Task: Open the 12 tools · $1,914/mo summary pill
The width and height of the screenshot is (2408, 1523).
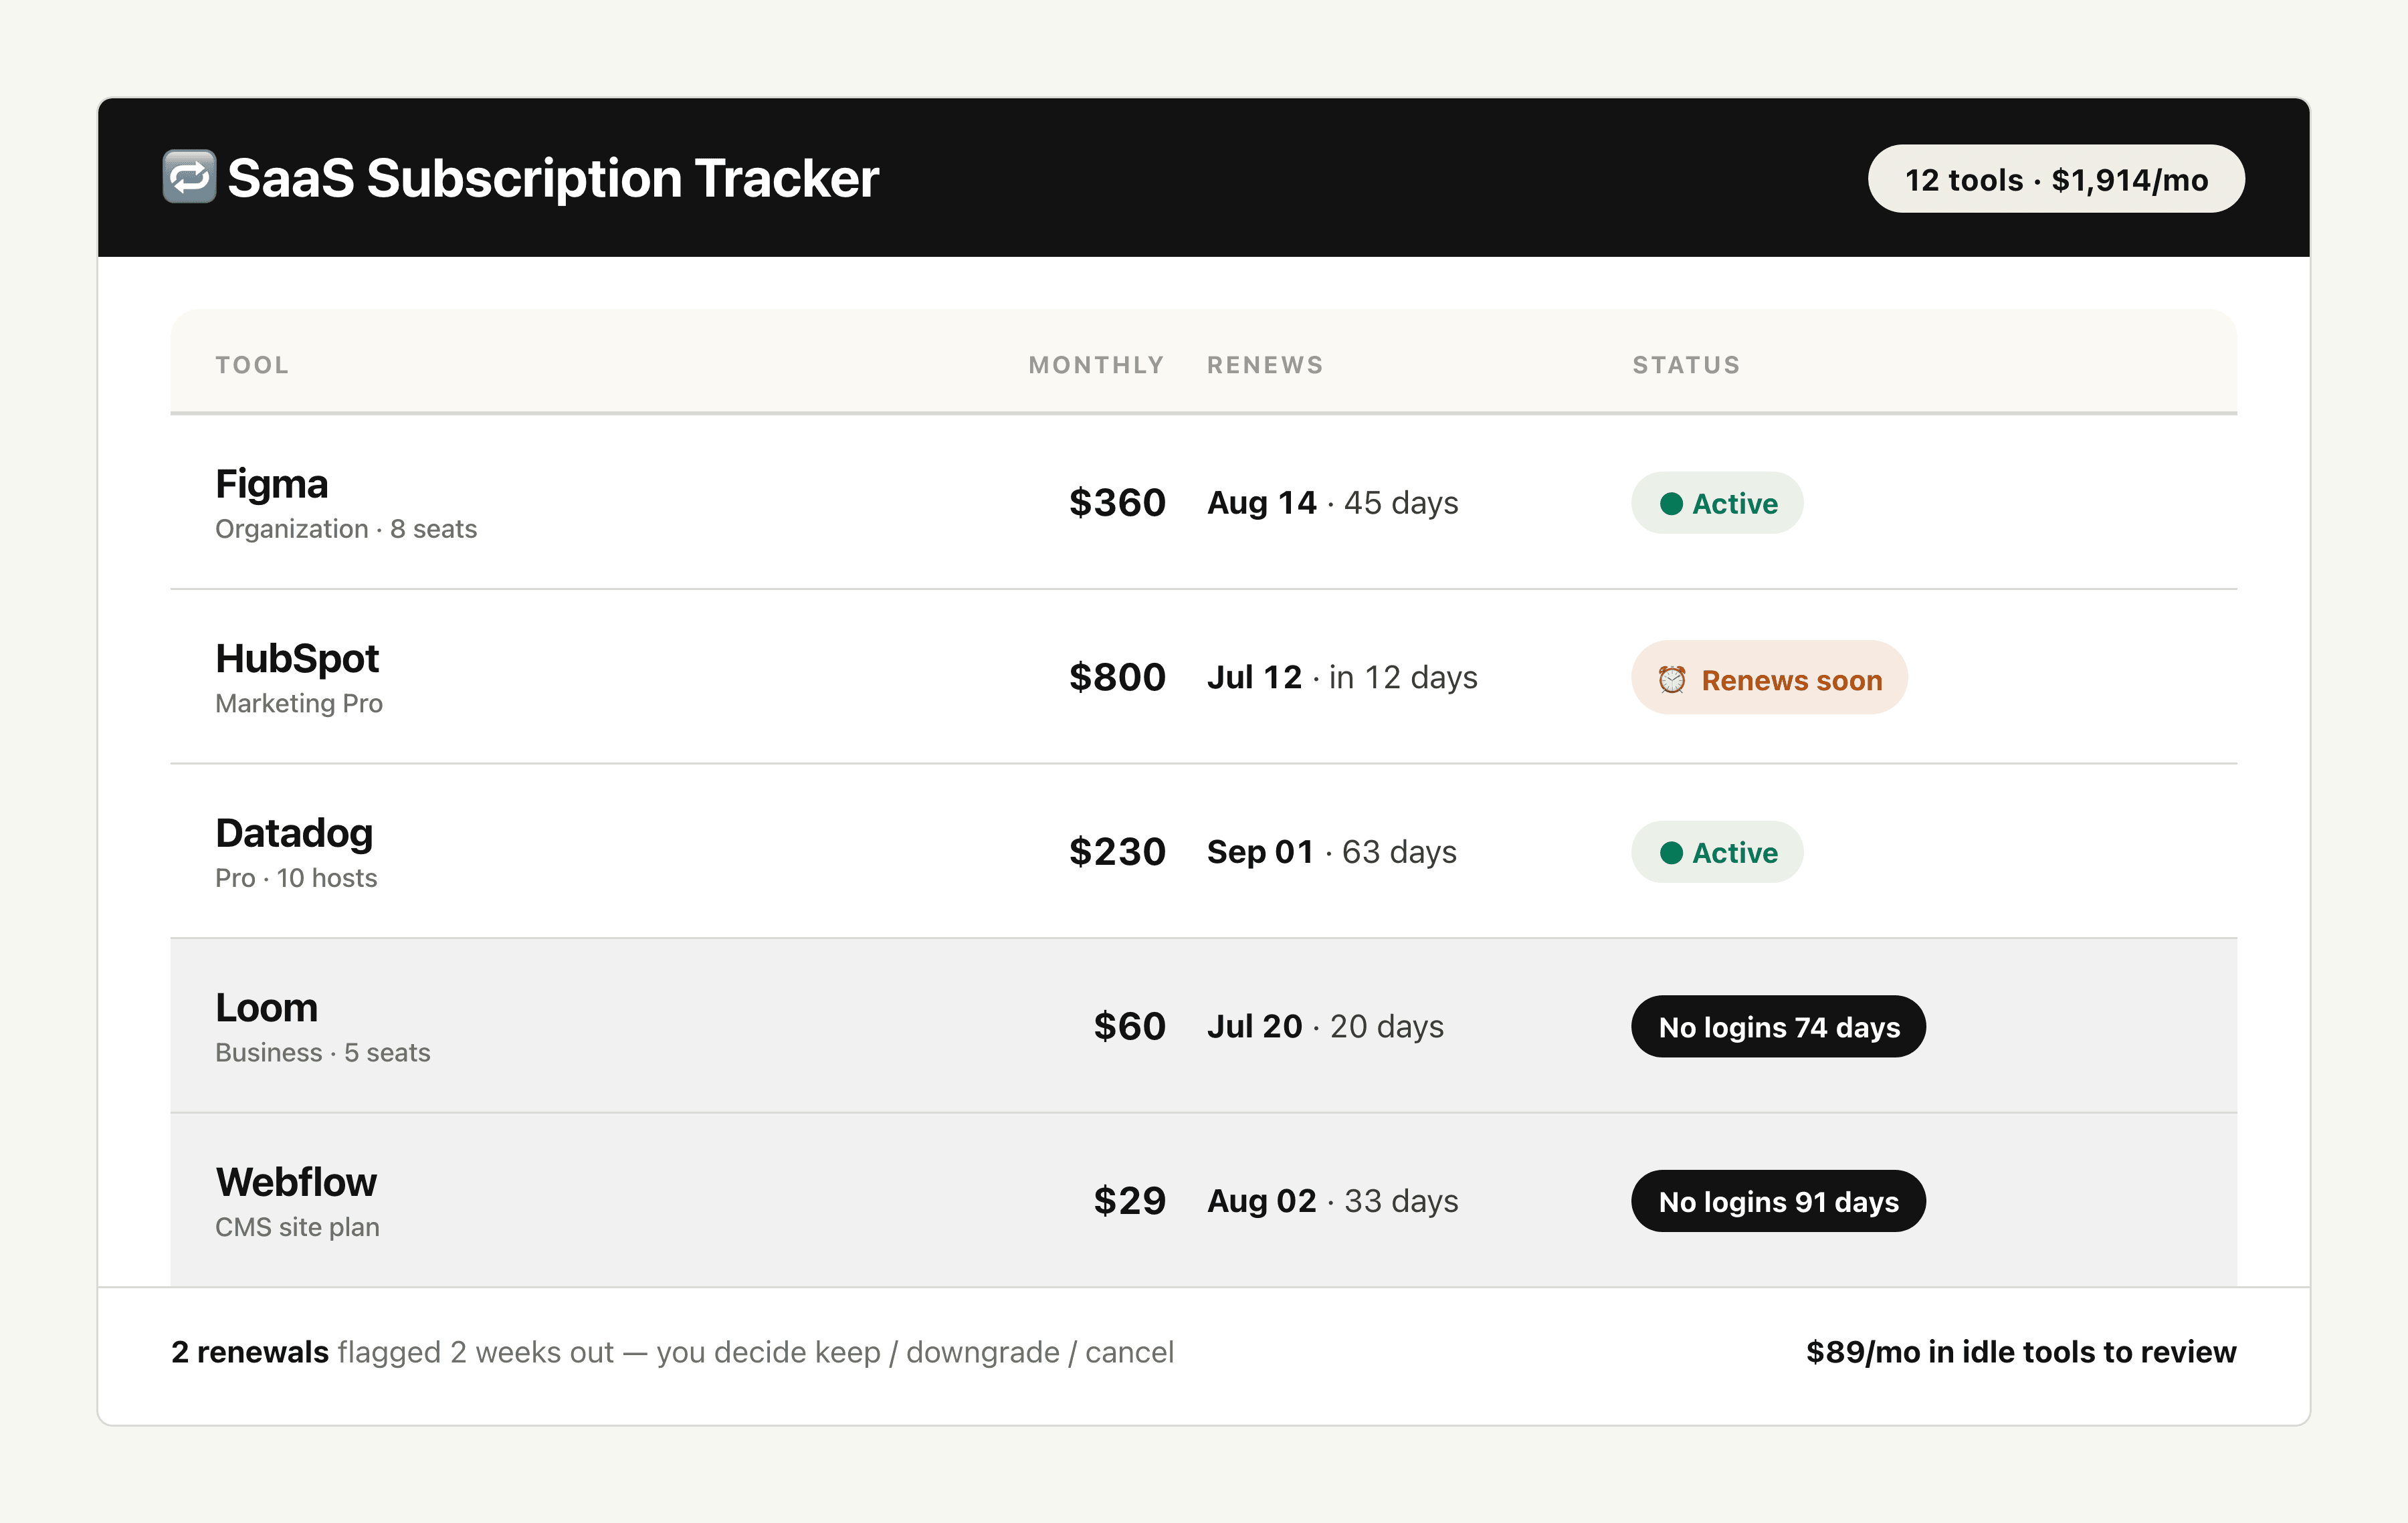Action: (2056, 179)
